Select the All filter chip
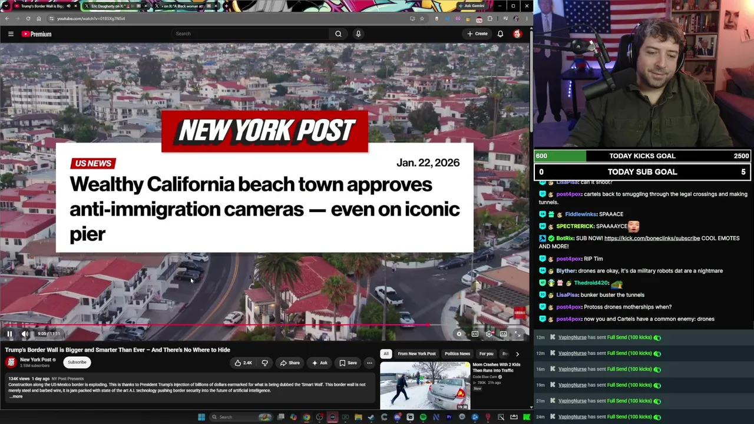This screenshot has width=754, height=424. pyautogui.click(x=386, y=354)
